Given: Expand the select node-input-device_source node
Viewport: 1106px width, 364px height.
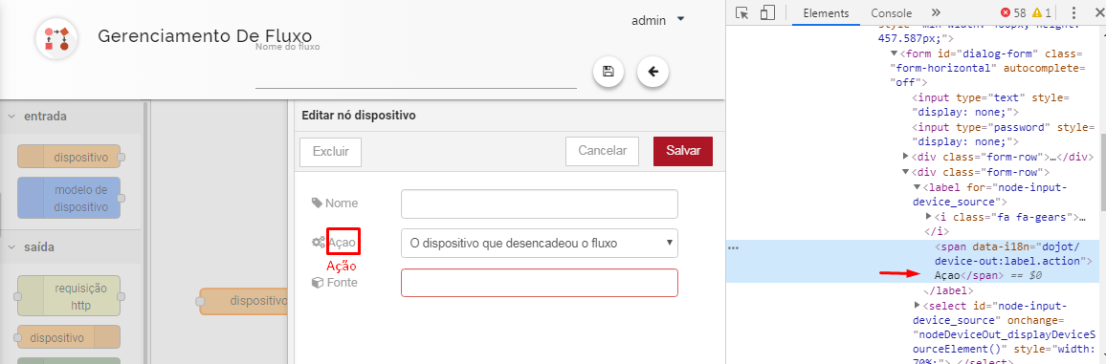Looking at the screenshot, I should pos(917,305).
